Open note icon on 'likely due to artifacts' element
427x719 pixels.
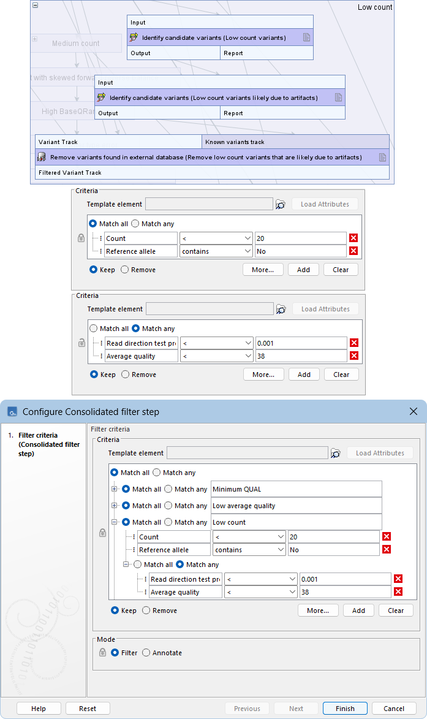(x=338, y=97)
